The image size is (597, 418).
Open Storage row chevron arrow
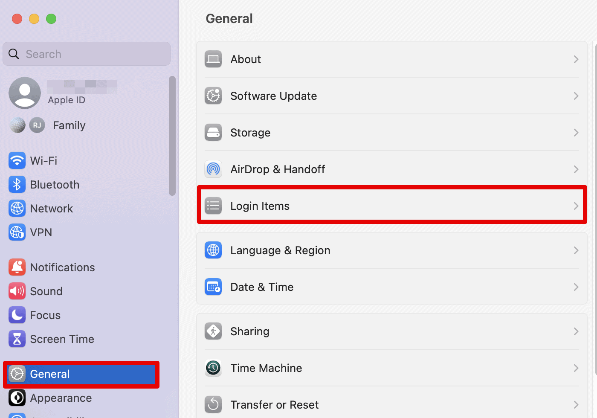[x=576, y=133]
